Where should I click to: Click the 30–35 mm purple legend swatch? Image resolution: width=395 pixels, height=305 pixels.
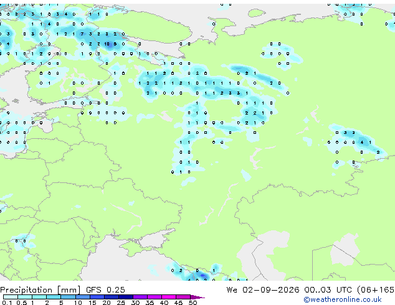(140, 297)
